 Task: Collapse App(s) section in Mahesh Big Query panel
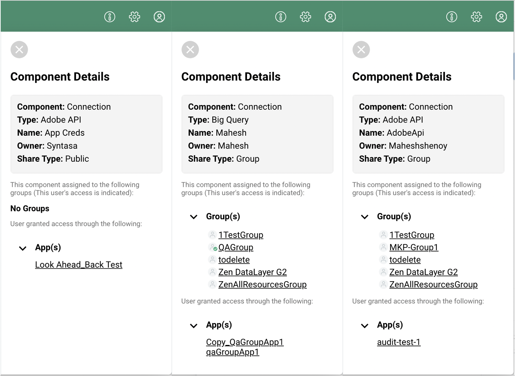[x=194, y=326]
